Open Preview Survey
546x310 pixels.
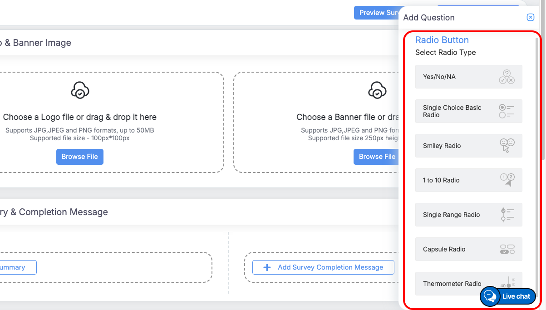coord(377,13)
